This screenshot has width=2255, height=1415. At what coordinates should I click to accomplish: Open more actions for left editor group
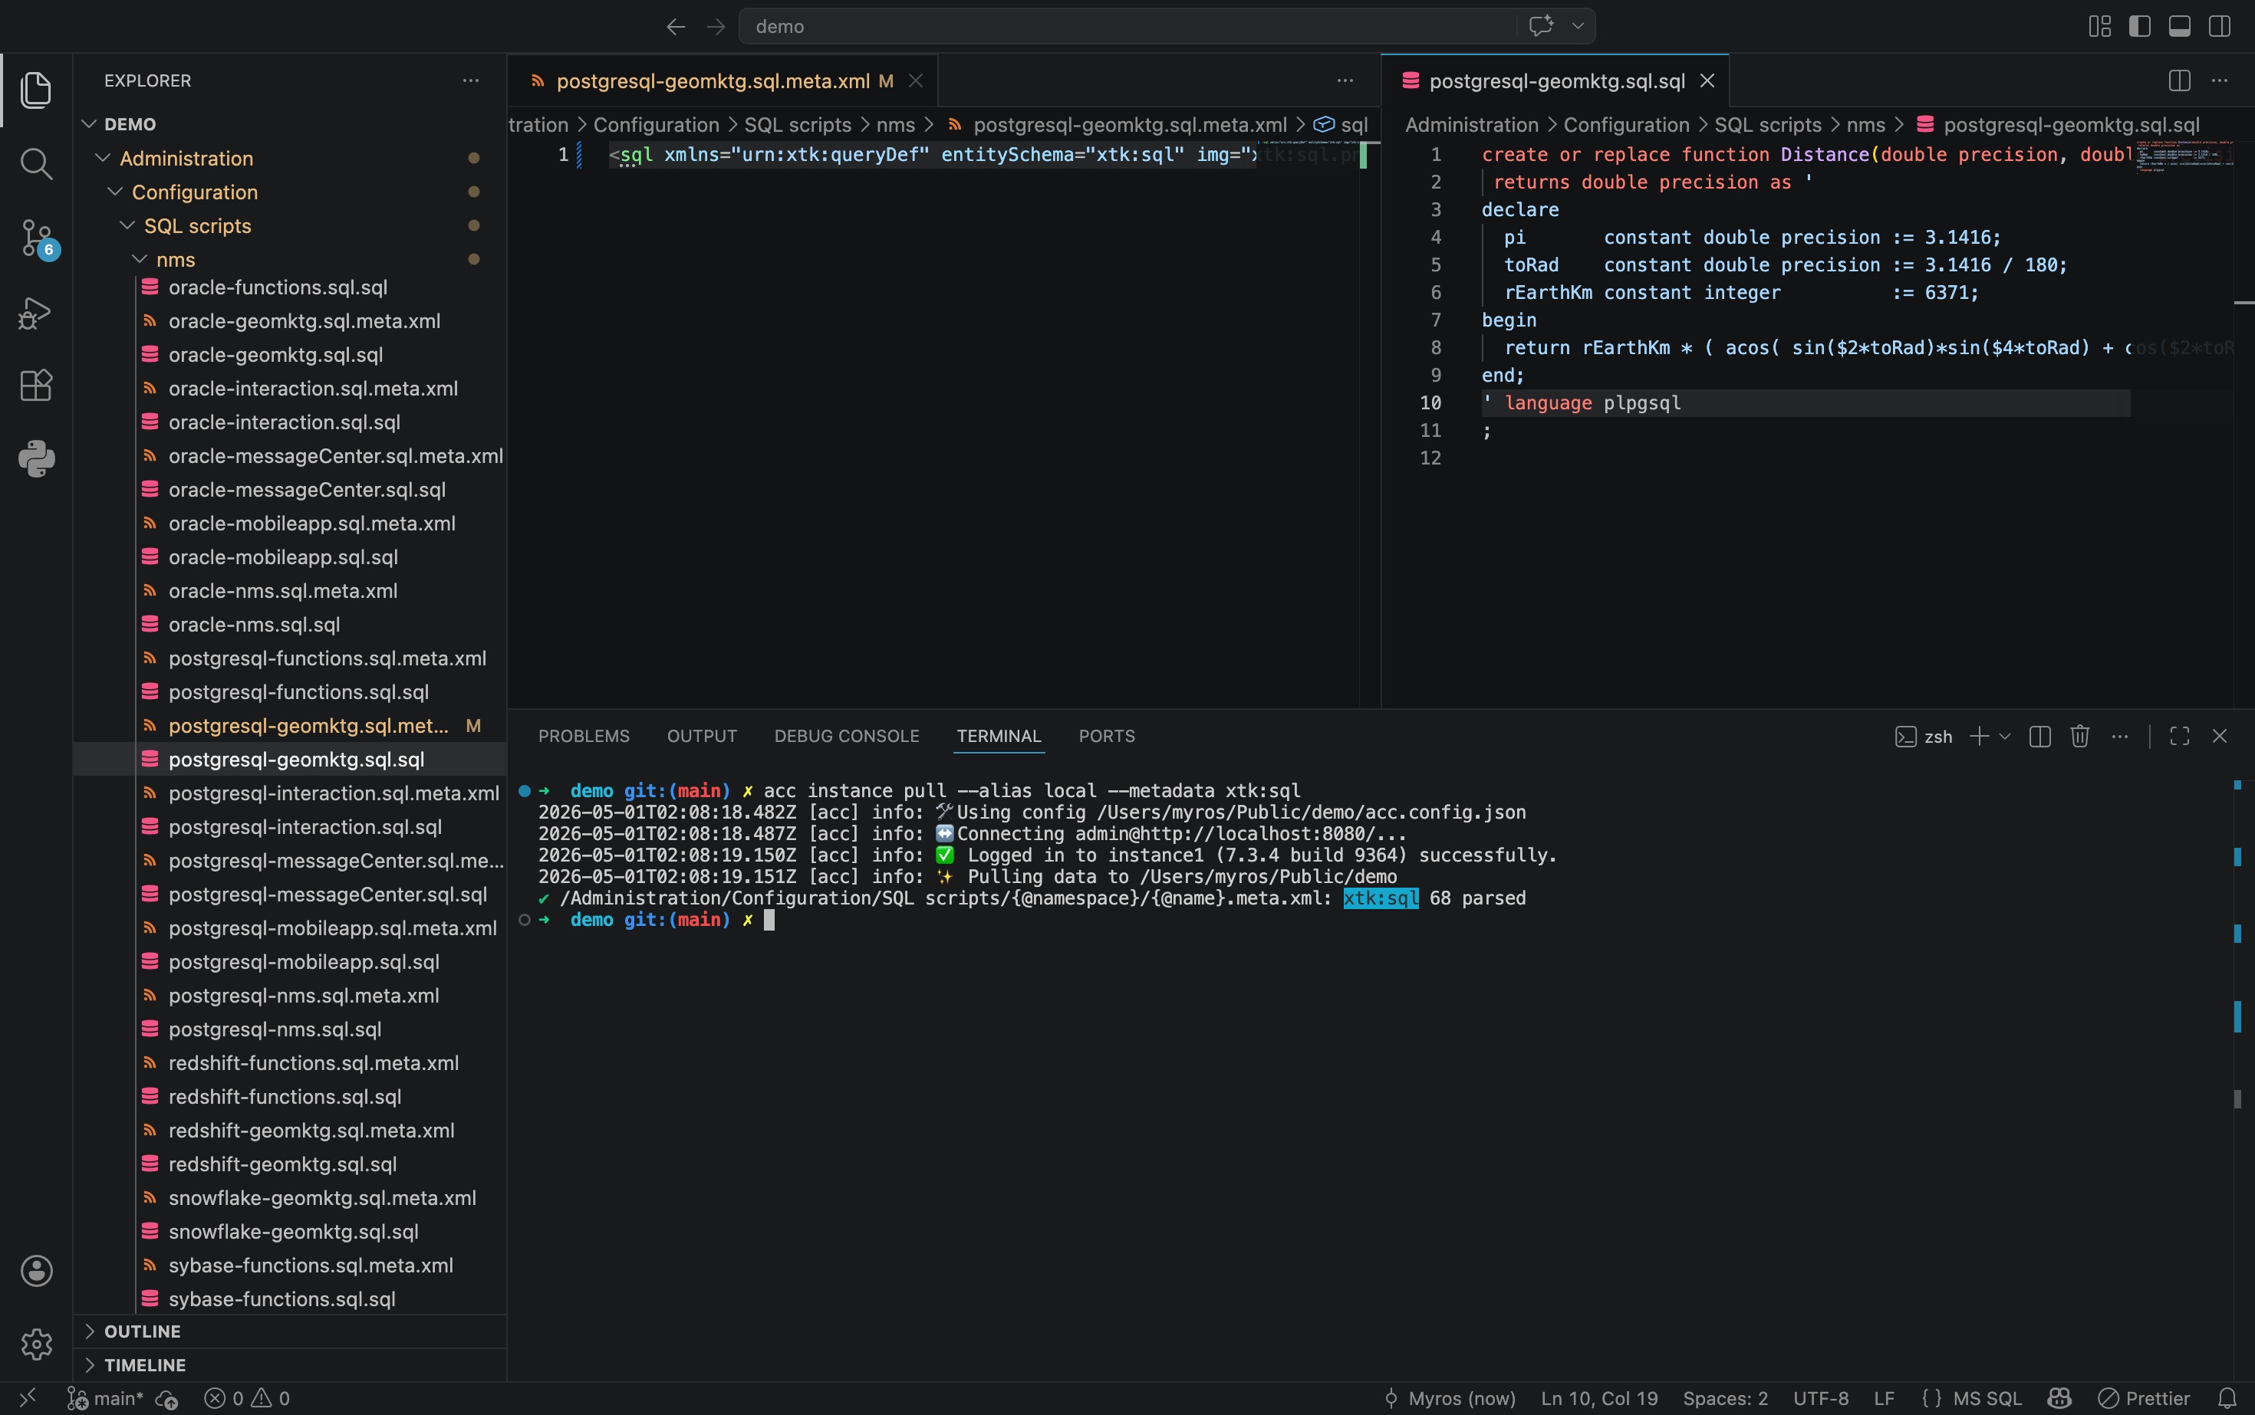(1345, 80)
